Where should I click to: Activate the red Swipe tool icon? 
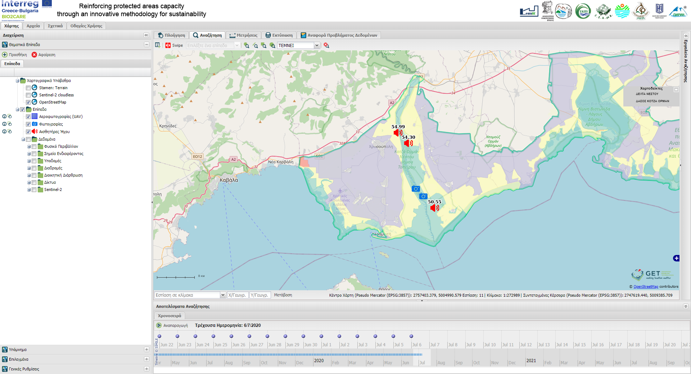(x=168, y=45)
